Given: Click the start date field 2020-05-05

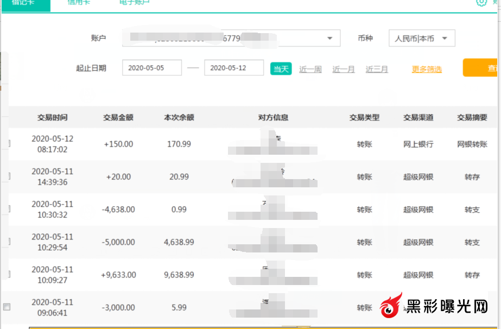Looking at the screenshot, I should (152, 68).
